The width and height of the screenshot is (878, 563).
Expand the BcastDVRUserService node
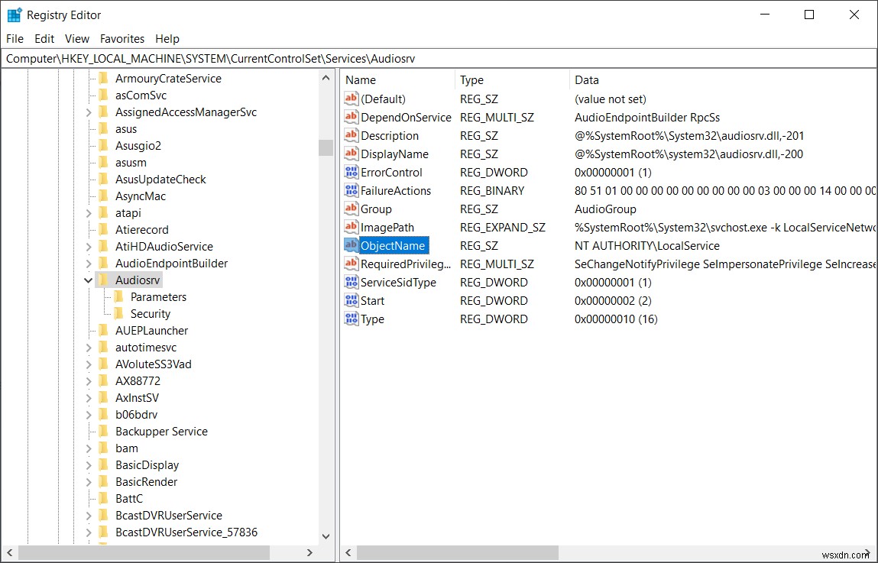click(x=88, y=515)
